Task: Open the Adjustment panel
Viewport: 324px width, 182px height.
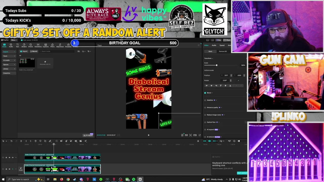Action: 60,45
